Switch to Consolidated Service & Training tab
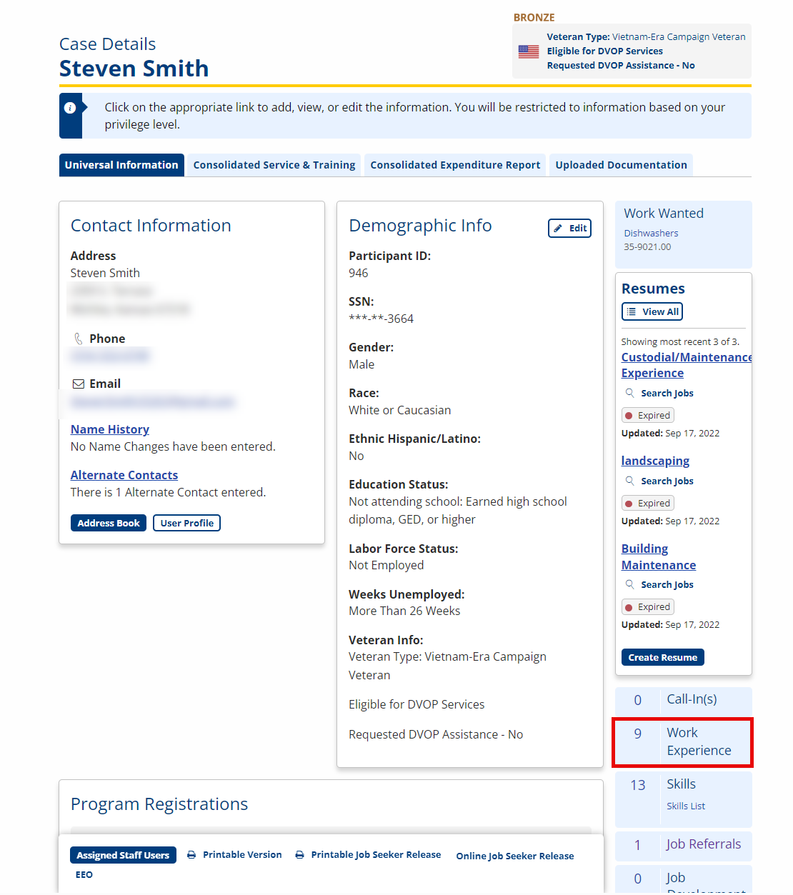This screenshot has width=793, height=895. 274,165
